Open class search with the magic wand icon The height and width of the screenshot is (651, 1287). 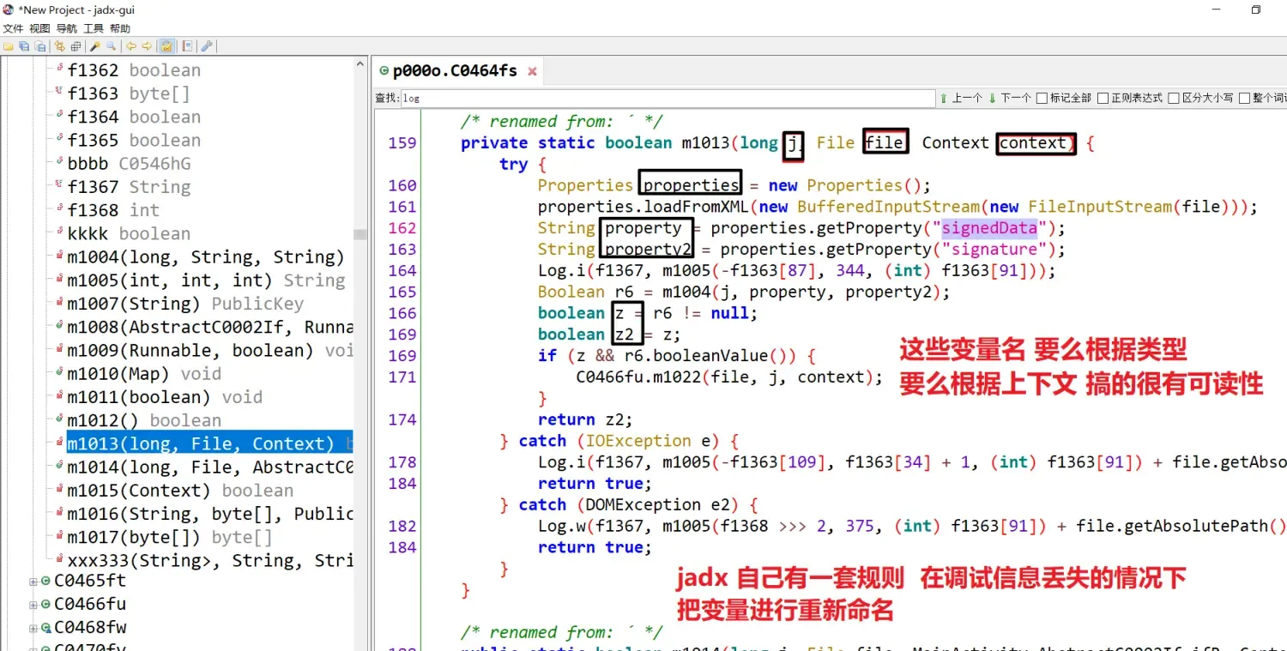[x=95, y=46]
